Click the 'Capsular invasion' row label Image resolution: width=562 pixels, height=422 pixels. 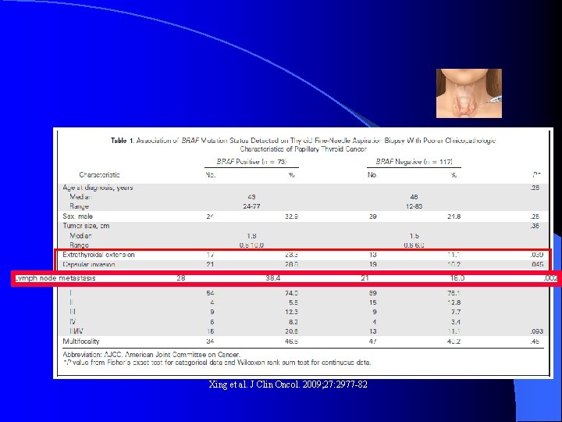tap(89, 264)
